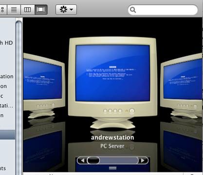The height and width of the screenshot is (175, 203).
Task: Switch to list view mode
Action: pos(14,10)
